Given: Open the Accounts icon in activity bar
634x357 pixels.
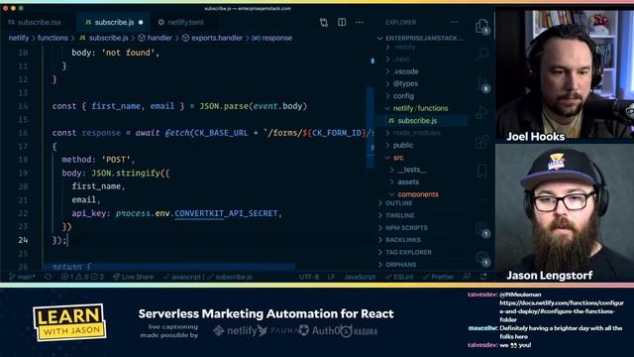Looking at the screenshot, I should tap(482, 230).
